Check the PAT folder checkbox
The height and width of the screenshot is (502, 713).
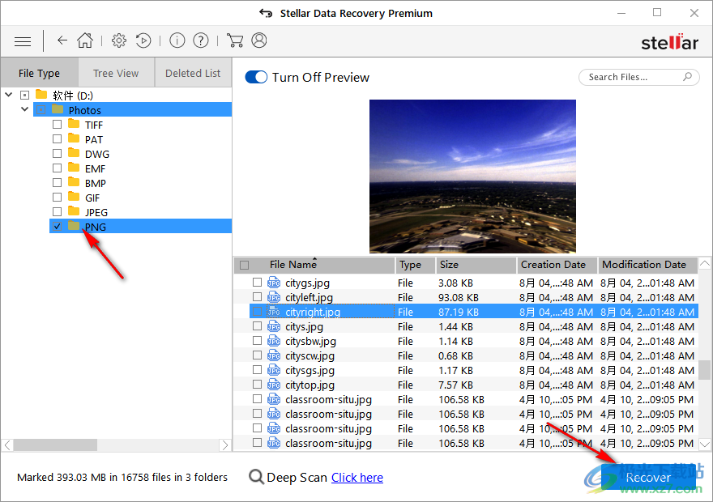click(57, 138)
